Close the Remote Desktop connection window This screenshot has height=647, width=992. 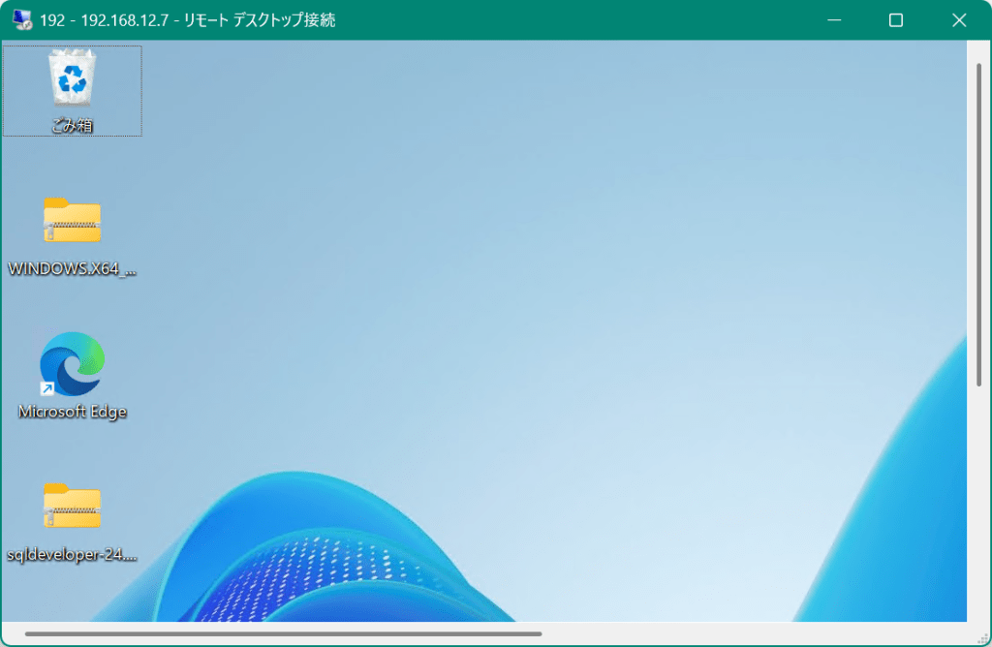(959, 19)
